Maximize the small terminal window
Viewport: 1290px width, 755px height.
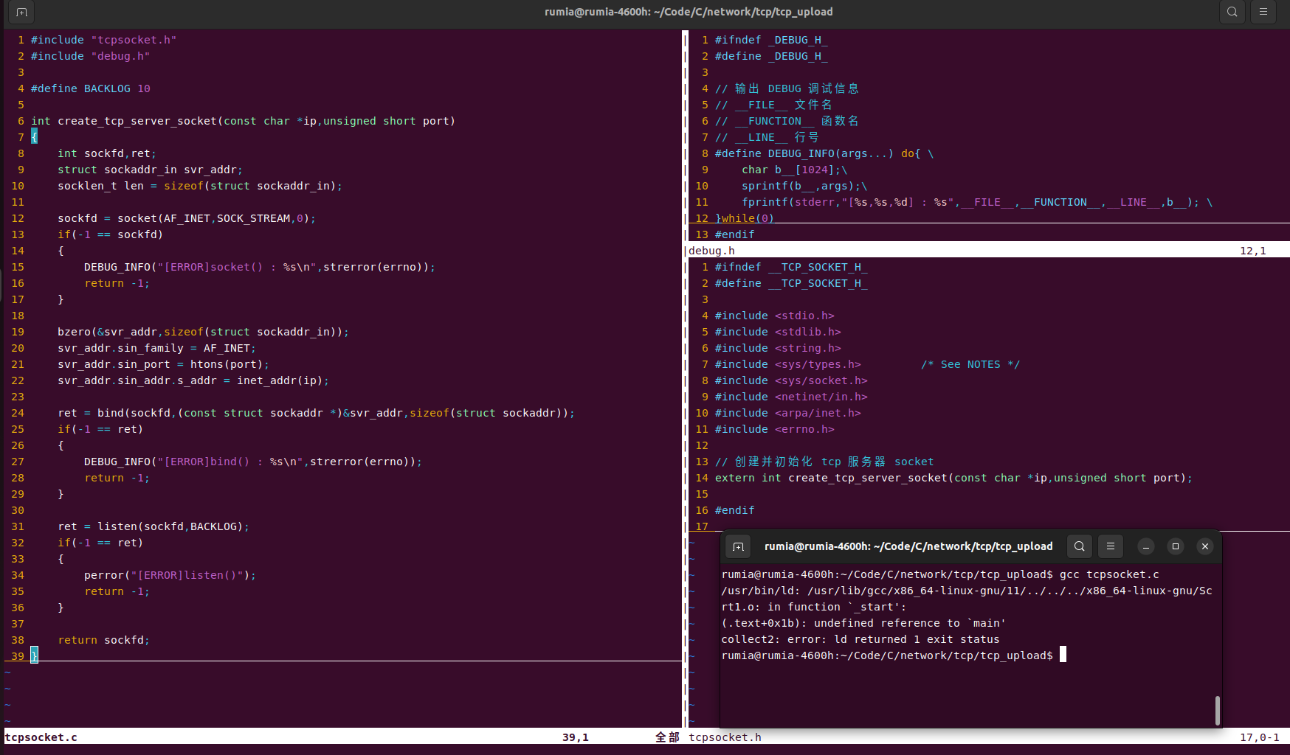click(x=1176, y=546)
